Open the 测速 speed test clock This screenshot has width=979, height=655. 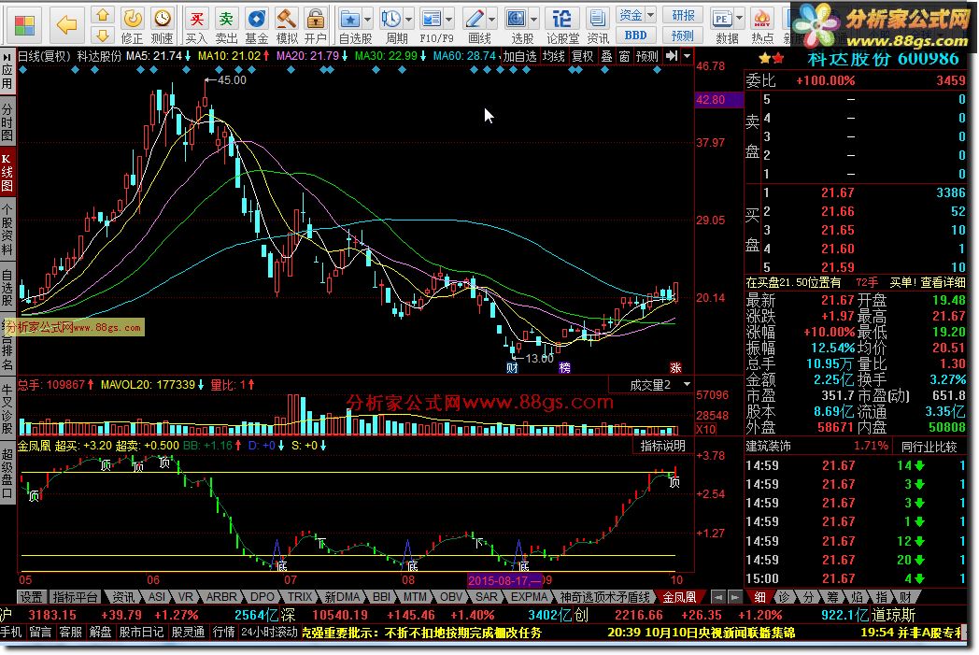point(162,25)
